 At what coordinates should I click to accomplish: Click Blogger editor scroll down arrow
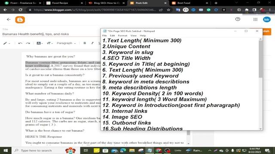click(x=188, y=144)
